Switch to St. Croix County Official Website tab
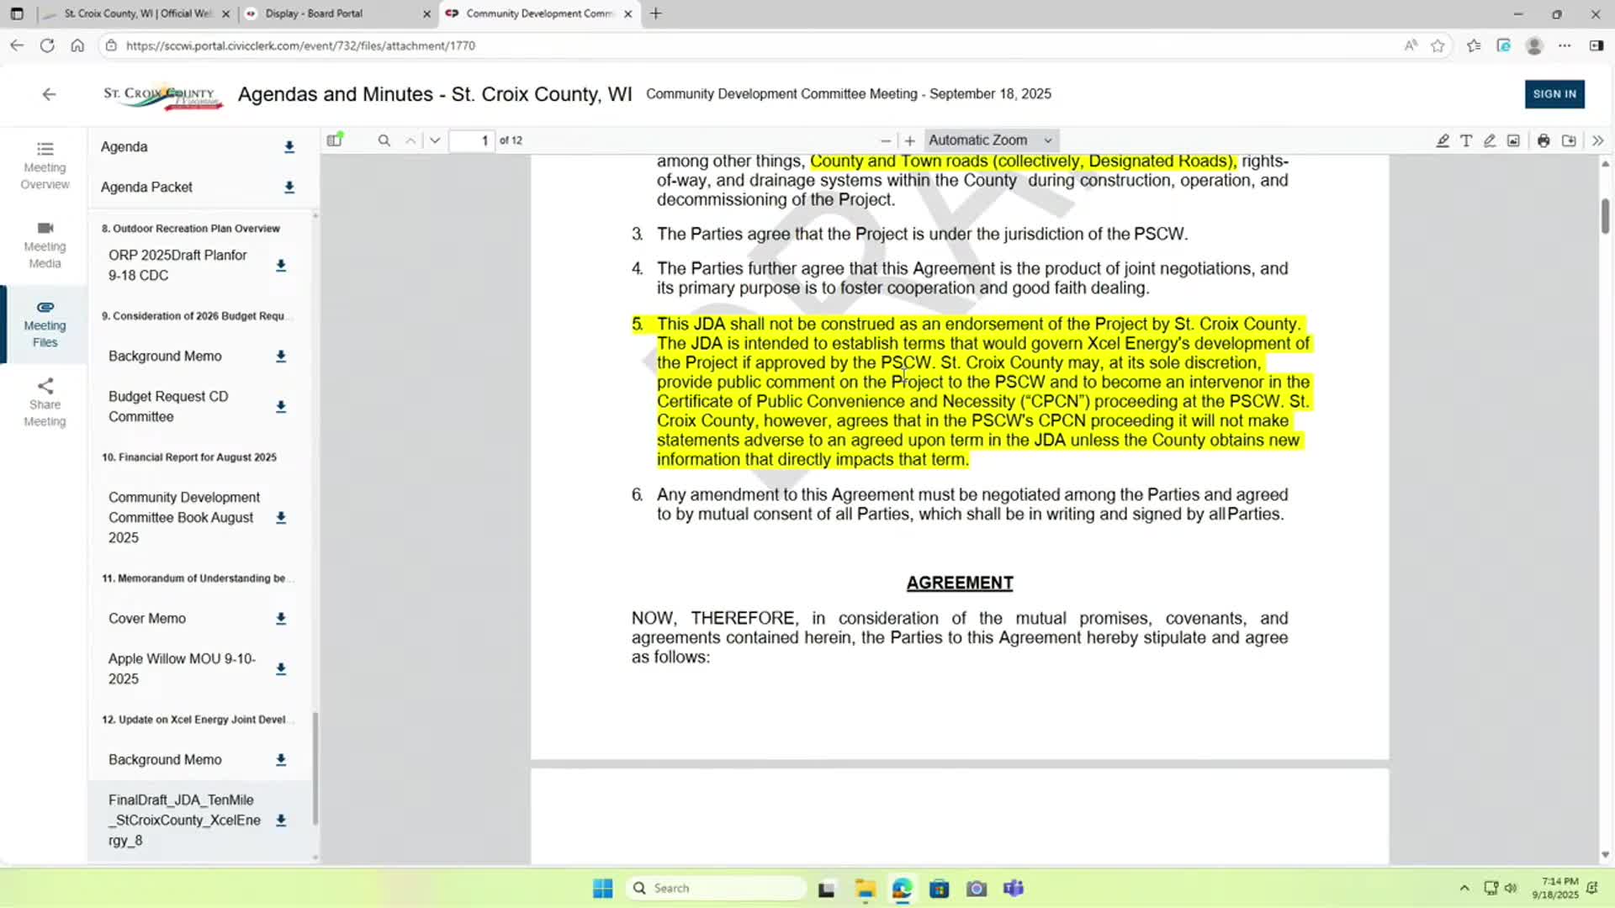This screenshot has width=1615, height=908. [x=137, y=13]
